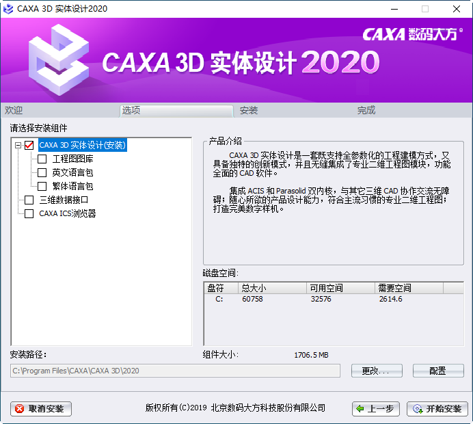
Task: Click the free space value 32576
Action: click(321, 299)
